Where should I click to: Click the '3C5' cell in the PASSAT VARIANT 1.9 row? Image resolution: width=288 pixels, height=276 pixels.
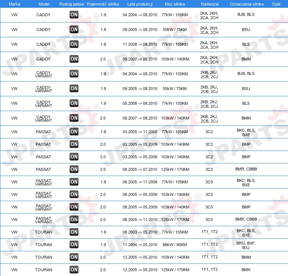click(x=209, y=182)
